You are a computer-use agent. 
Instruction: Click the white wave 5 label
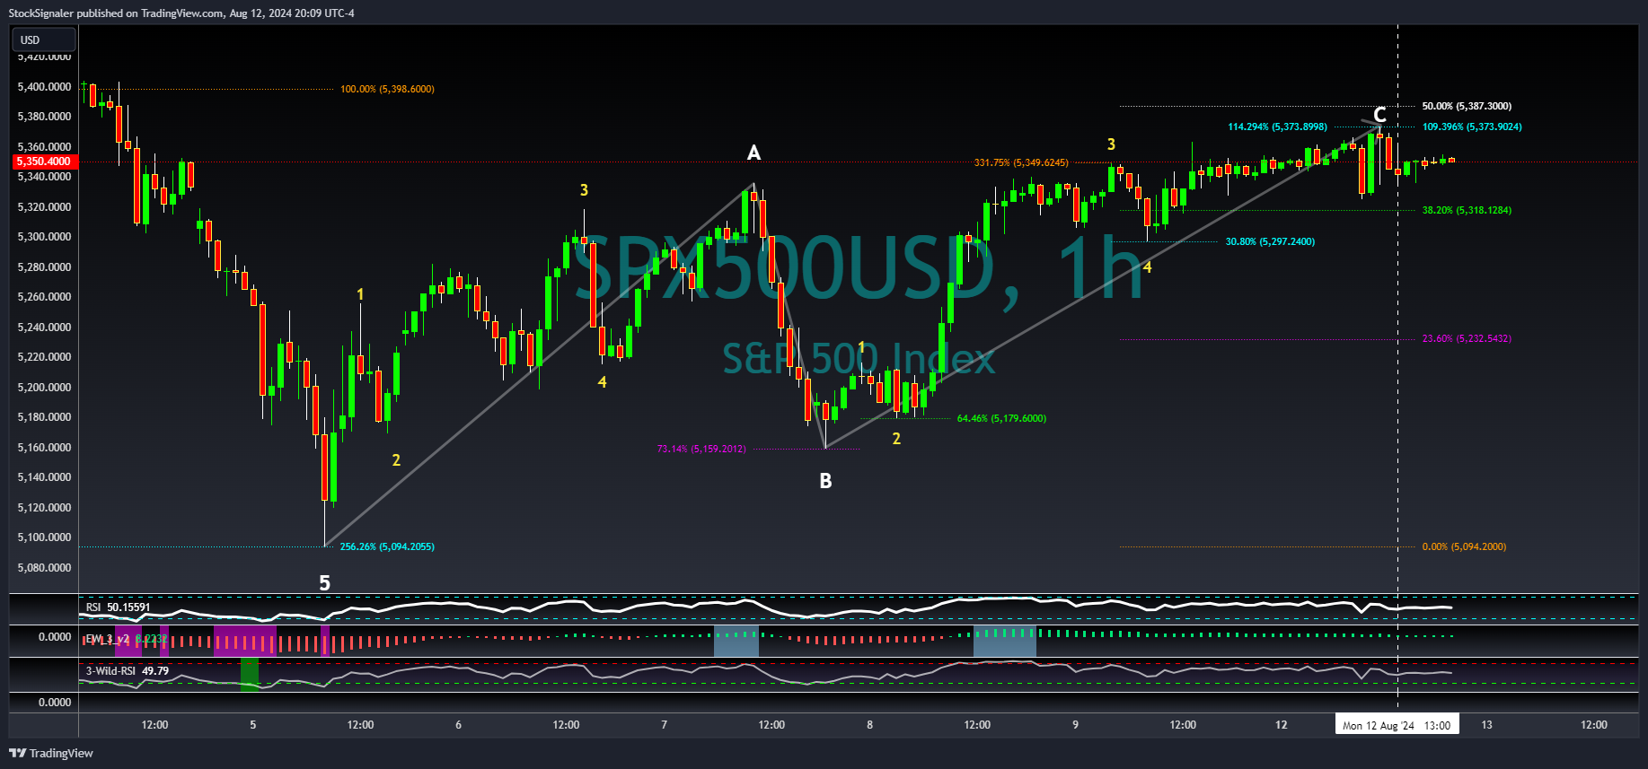coord(325,583)
